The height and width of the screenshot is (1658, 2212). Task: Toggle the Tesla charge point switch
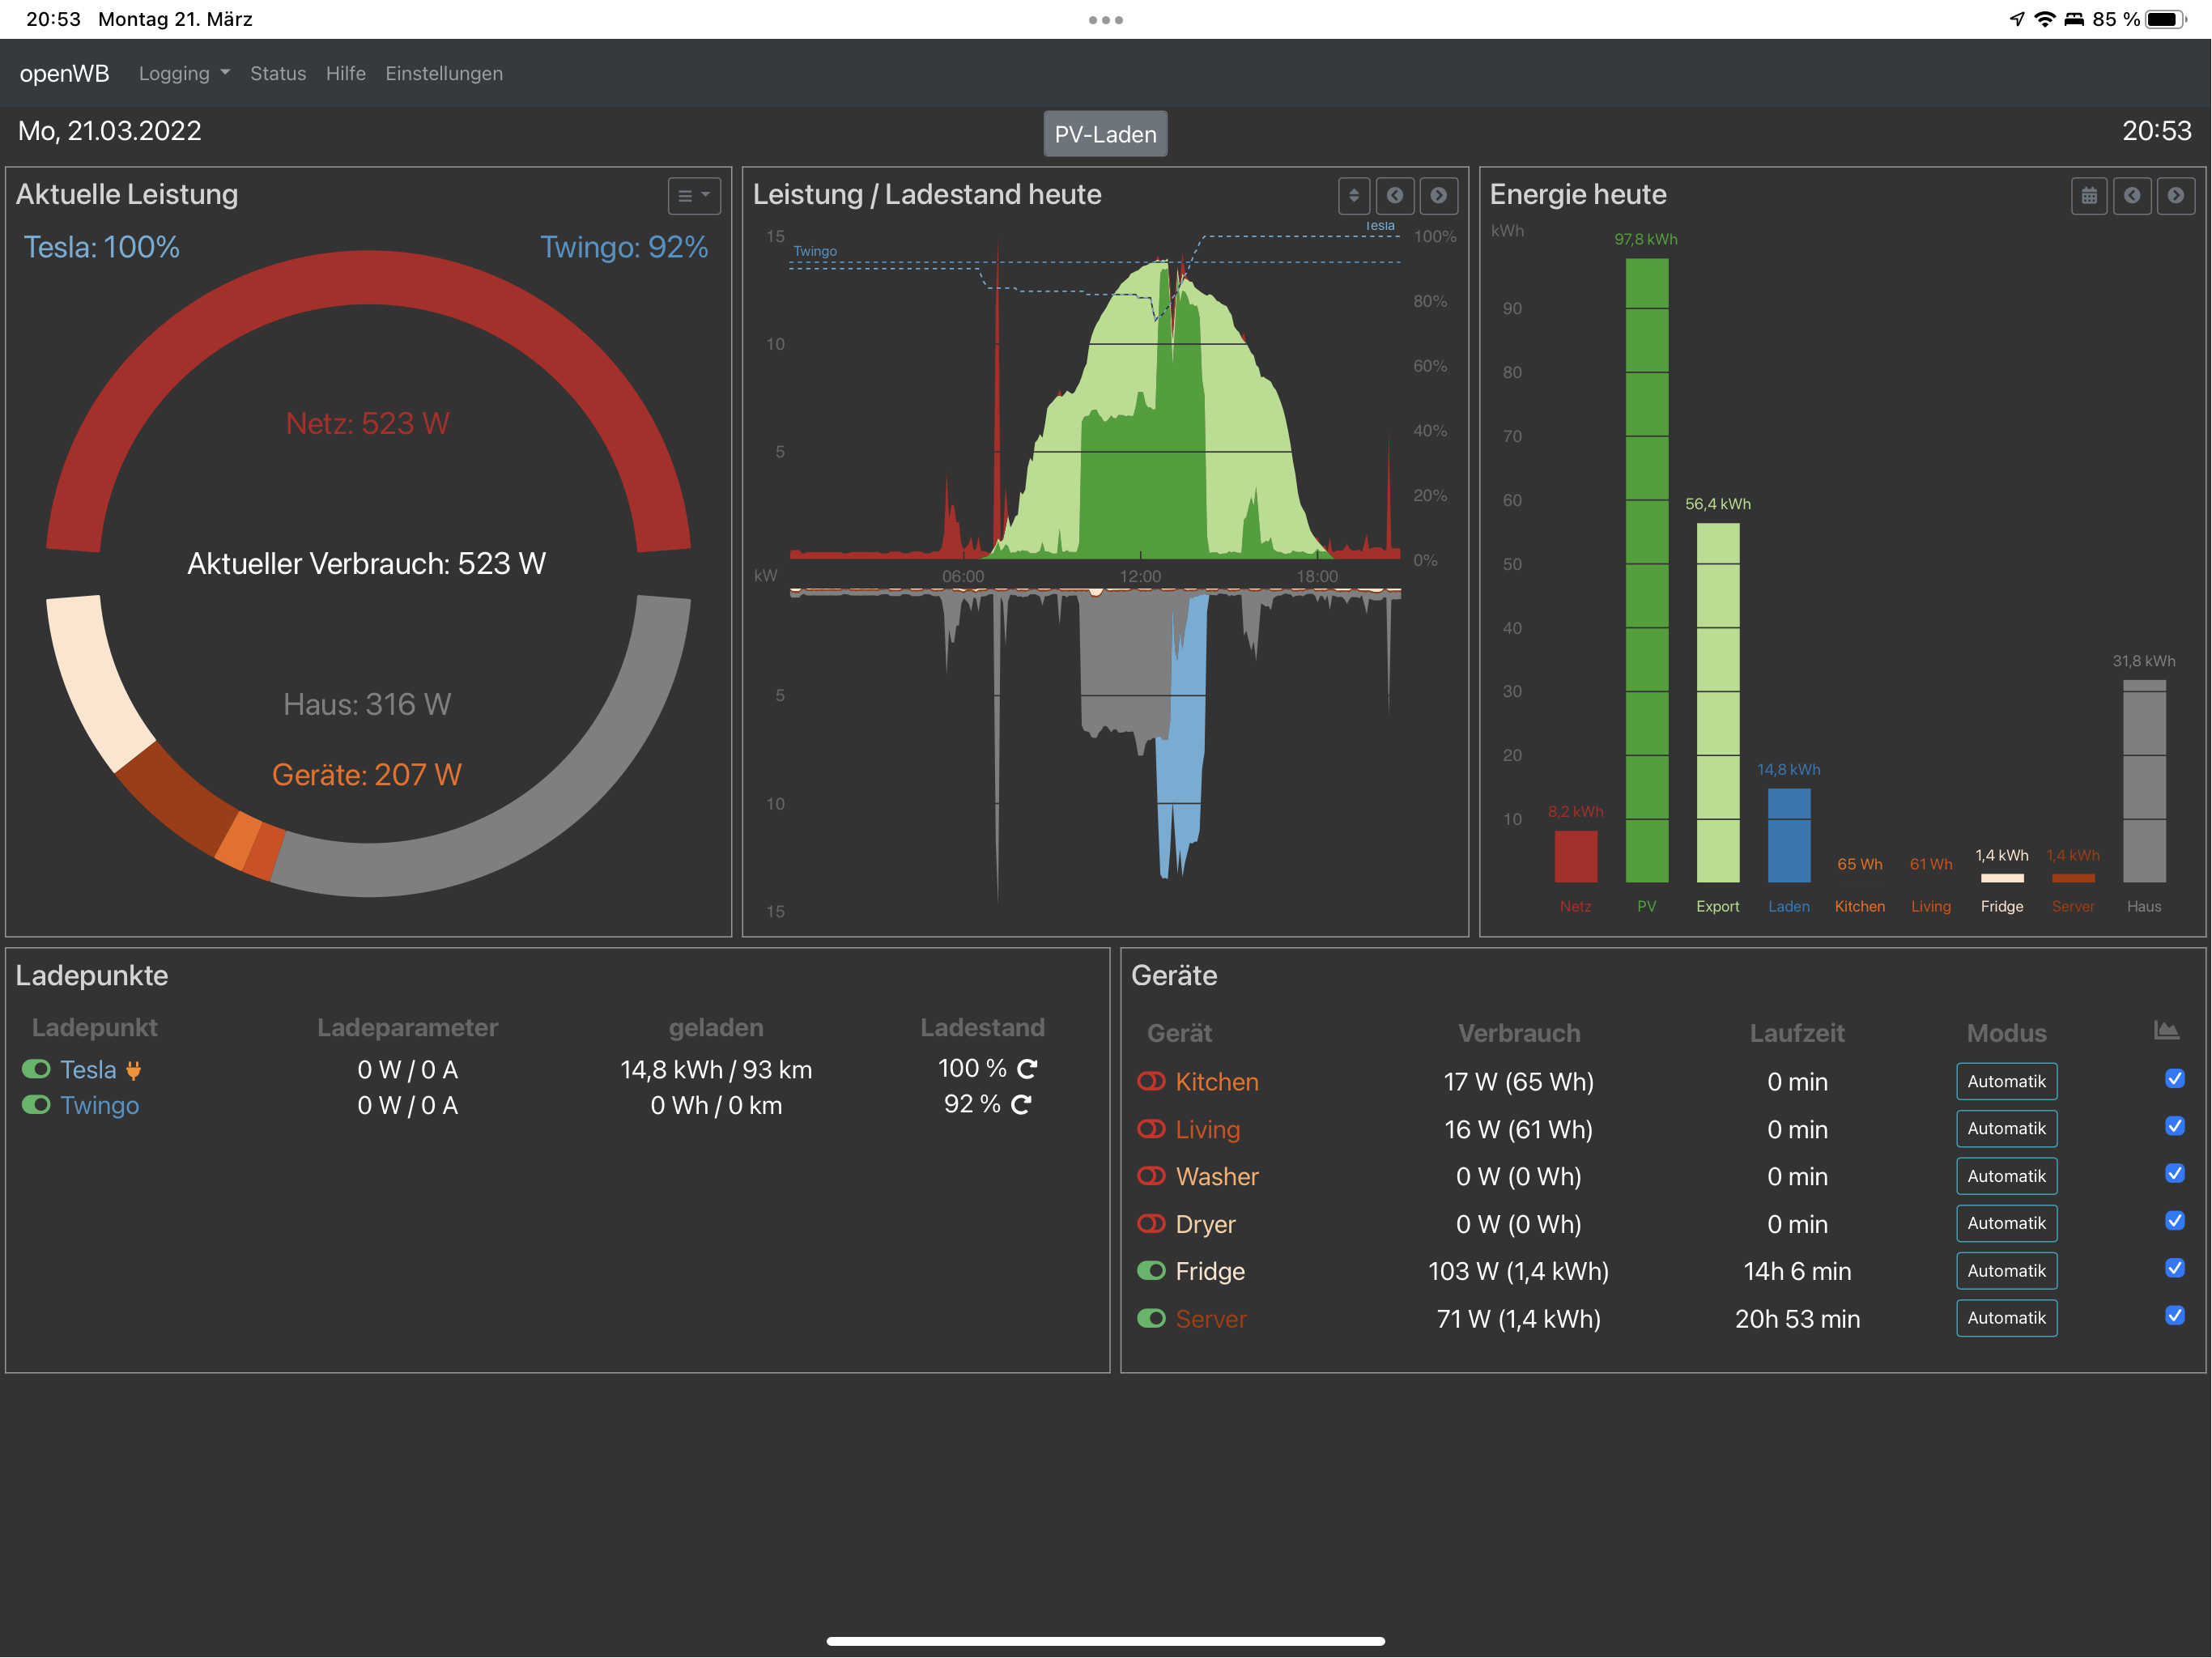(37, 1069)
